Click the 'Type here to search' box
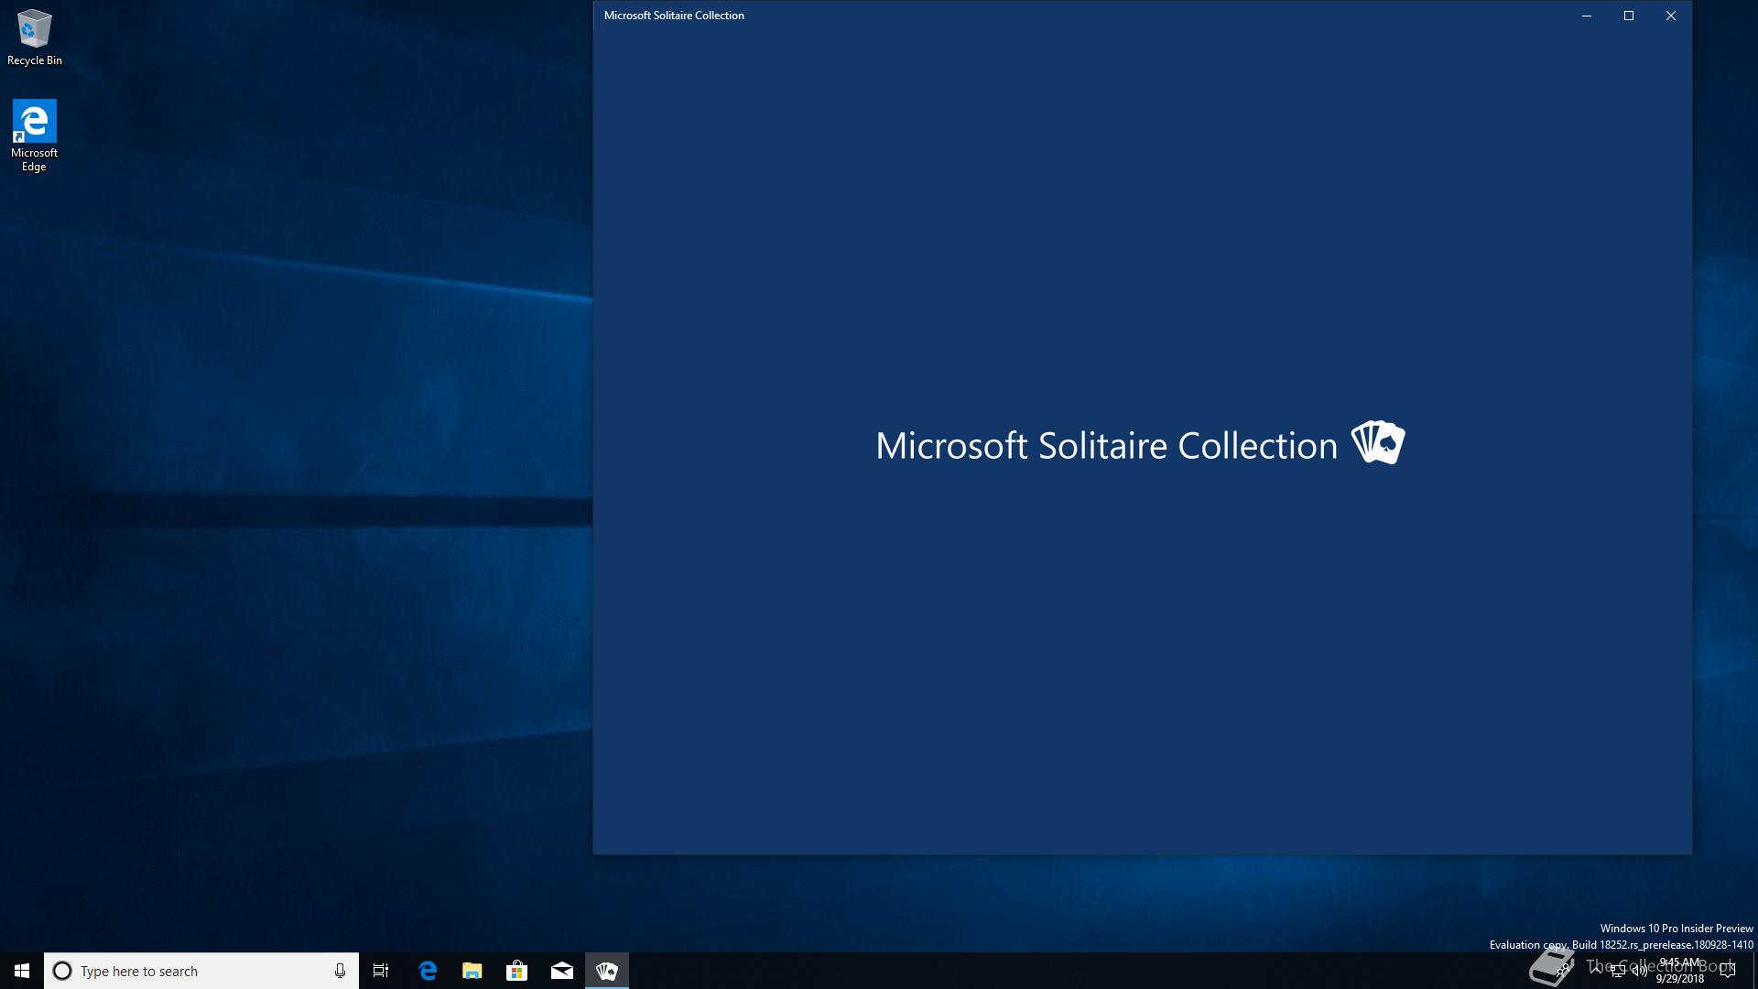The width and height of the screenshot is (1758, 989). 201,971
